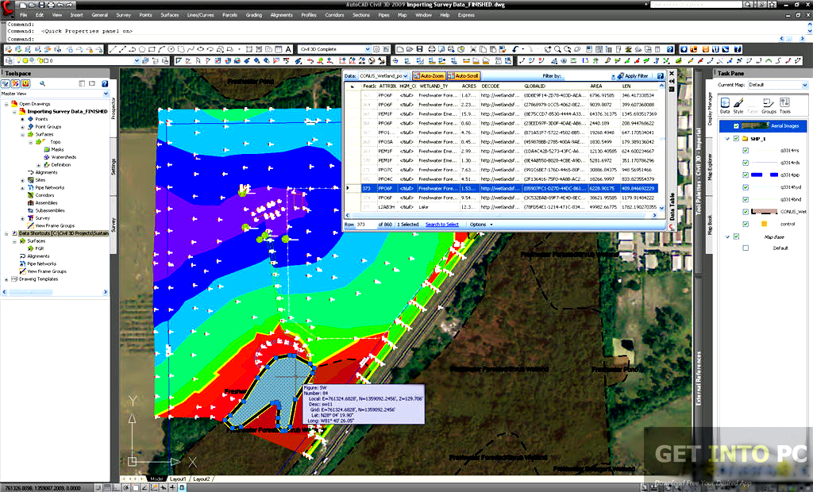Screen dimensions: 813x492
Task: Toggle Aerial Images layer visibility checkbox
Action: [x=736, y=126]
